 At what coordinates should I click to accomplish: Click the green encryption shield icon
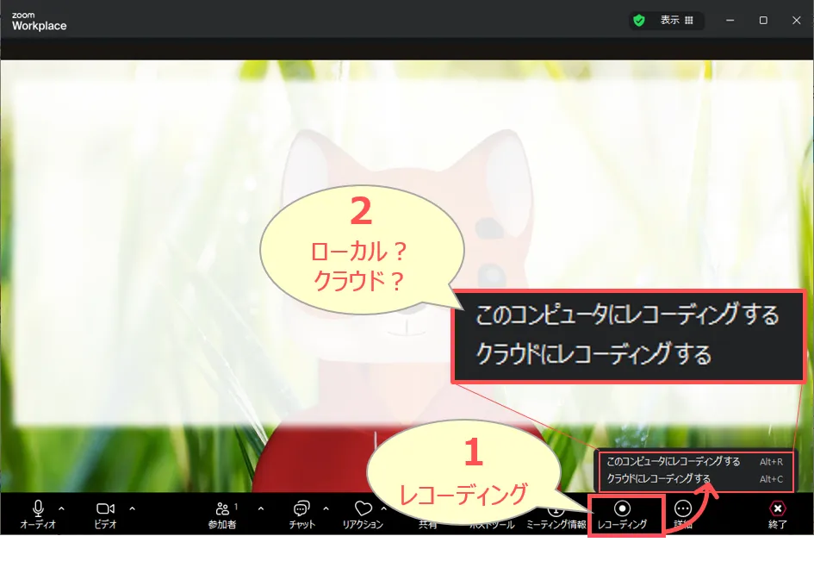(639, 21)
